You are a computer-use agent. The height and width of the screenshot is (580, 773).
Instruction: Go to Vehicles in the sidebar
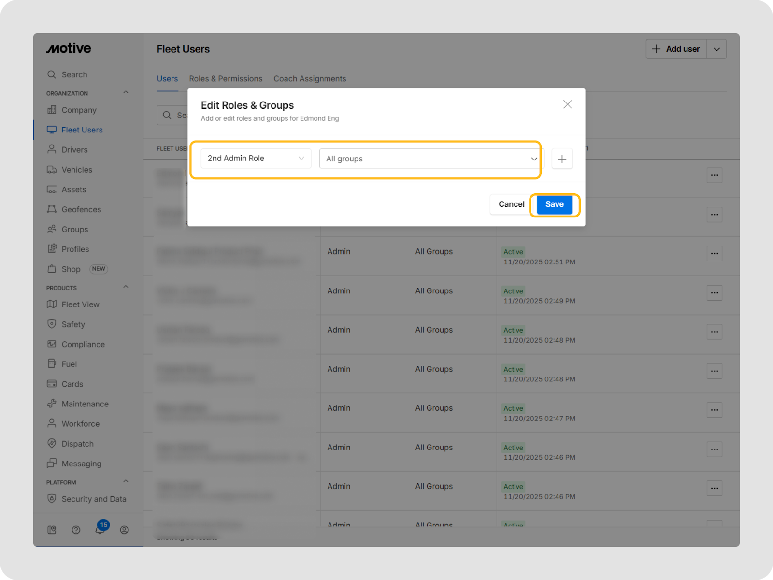tap(76, 170)
